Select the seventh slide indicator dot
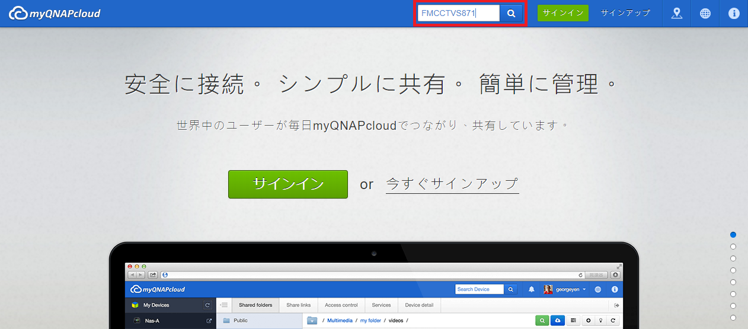Screen dimensions: 748x329 pos(733,306)
